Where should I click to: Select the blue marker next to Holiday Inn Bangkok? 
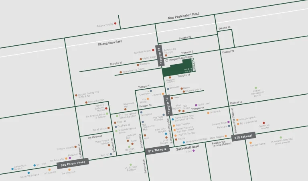29,173
